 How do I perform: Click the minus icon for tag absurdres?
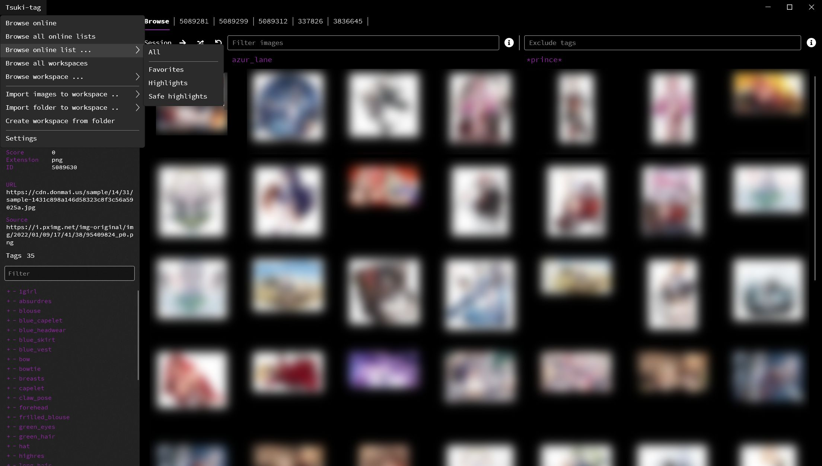click(15, 301)
